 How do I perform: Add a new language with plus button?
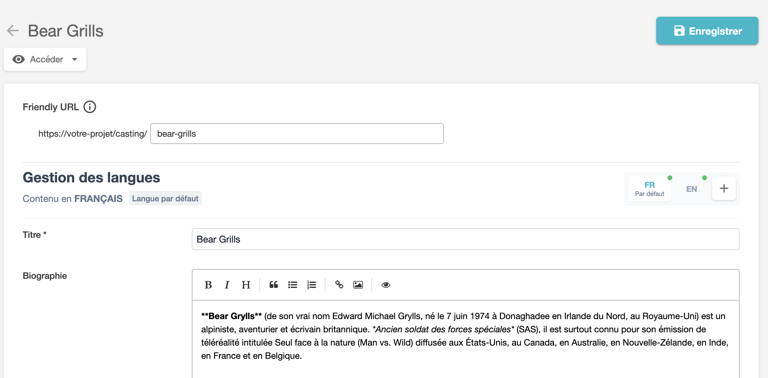click(724, 188)
